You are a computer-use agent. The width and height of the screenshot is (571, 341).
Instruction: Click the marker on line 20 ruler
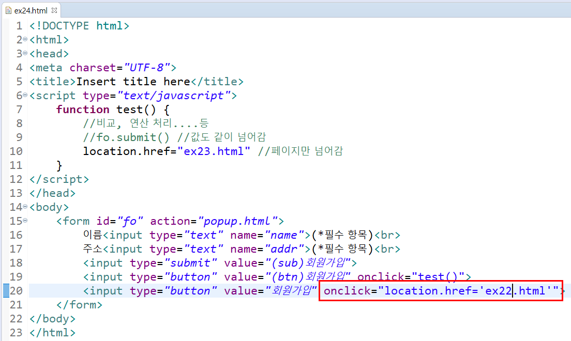click(x=6, y=290)
